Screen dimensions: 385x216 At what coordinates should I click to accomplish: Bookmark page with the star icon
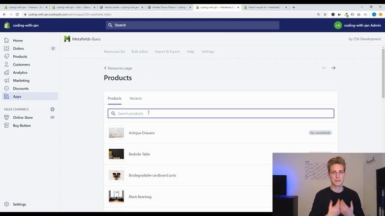pos(325,14)
